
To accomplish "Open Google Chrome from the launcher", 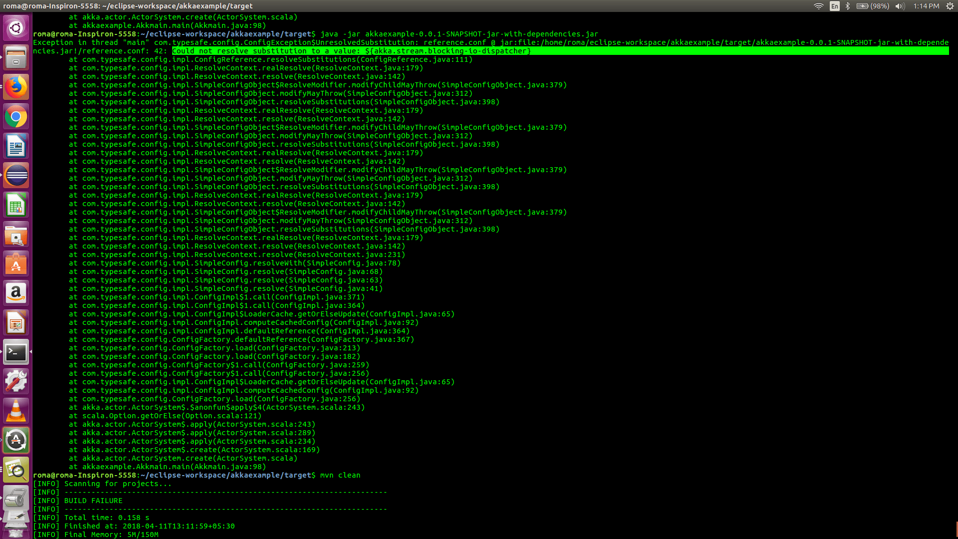I will coord(16,117).
